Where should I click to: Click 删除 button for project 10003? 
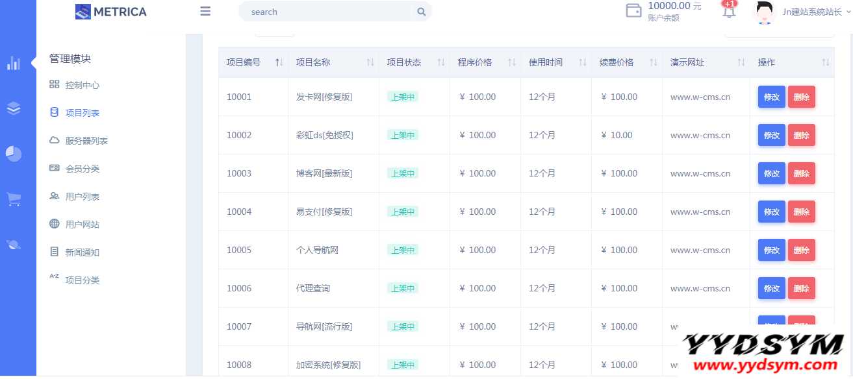[801, 174]
